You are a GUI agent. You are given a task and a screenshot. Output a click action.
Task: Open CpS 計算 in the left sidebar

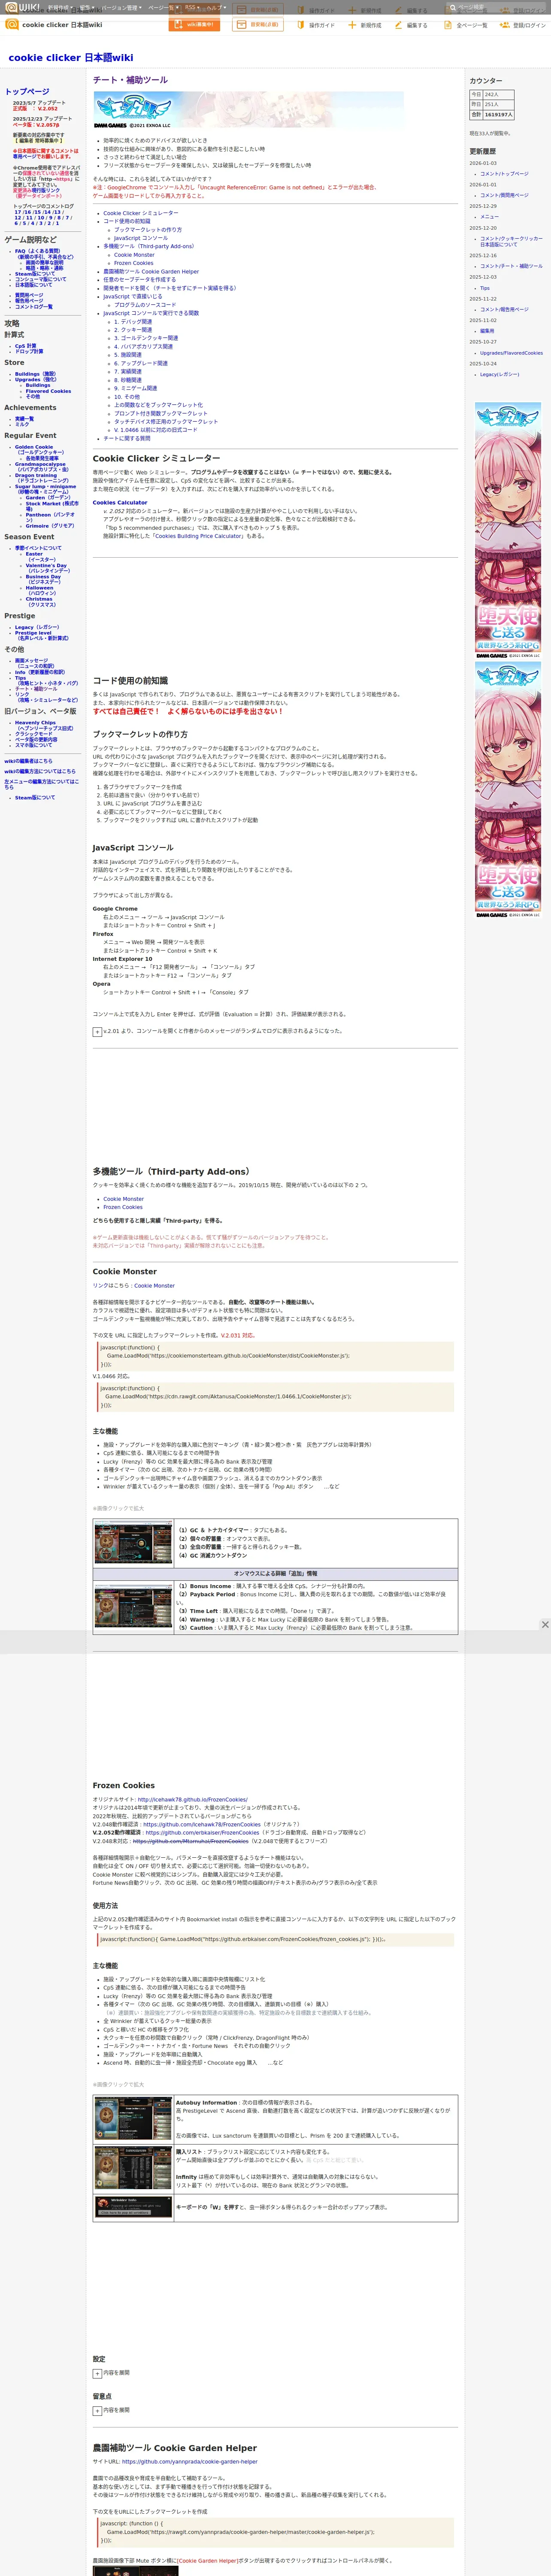[26, 346]
